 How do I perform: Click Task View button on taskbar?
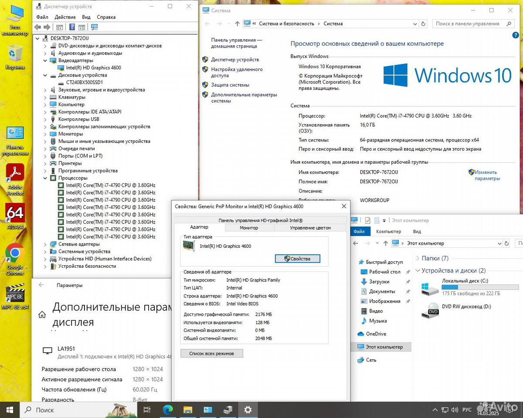[147, 410]
